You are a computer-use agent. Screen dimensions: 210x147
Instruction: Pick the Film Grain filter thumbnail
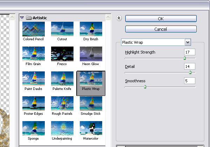click(x=33, y=54)
